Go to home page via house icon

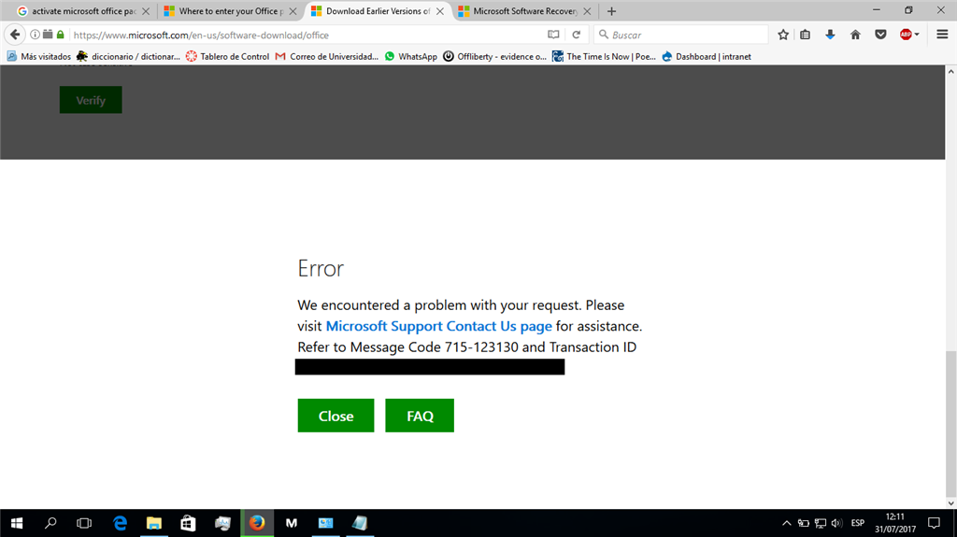pos(855,35)
